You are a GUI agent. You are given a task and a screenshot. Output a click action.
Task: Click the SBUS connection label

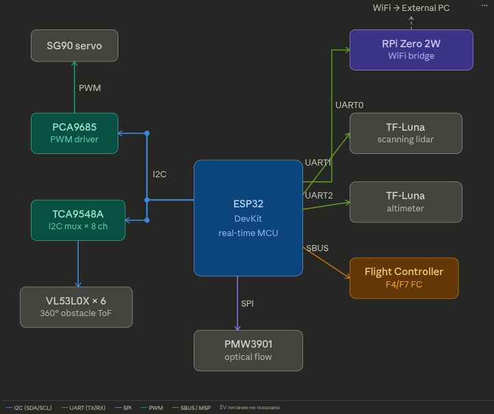tap(317, 248)
